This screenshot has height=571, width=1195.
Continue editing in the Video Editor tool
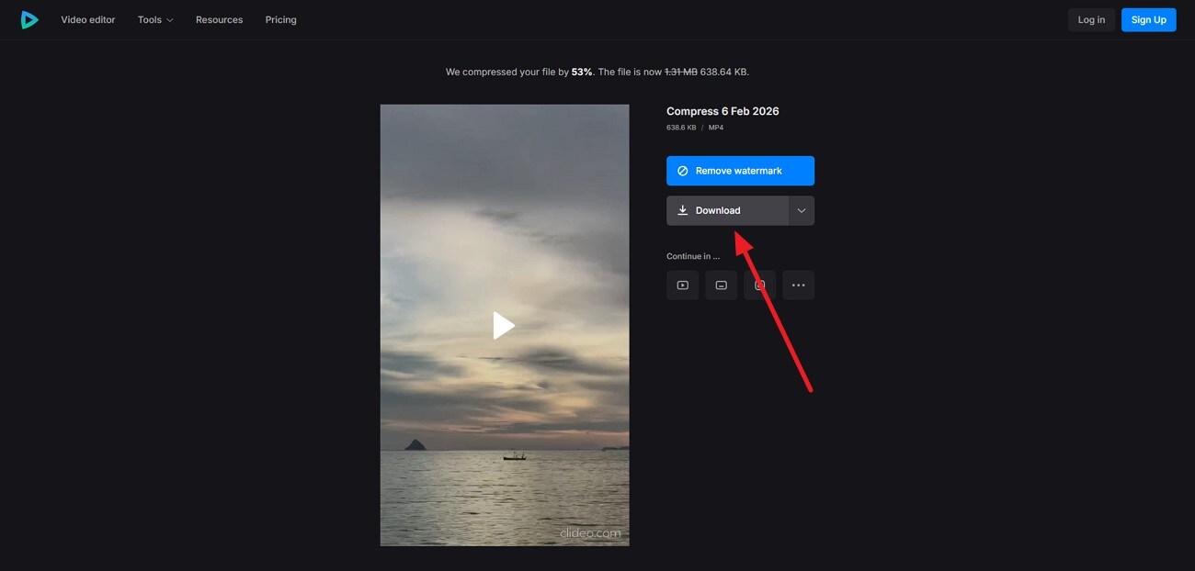681,284
